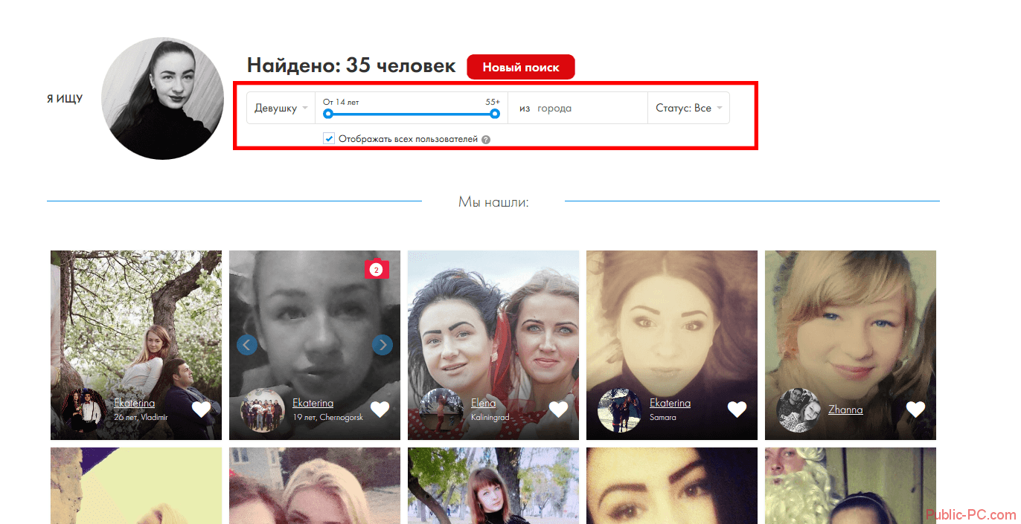This screenshot has width=1021, height=524.
Task: Click heart icon on Ekaterina from Chernogorsk
Action: coord(380,410)
